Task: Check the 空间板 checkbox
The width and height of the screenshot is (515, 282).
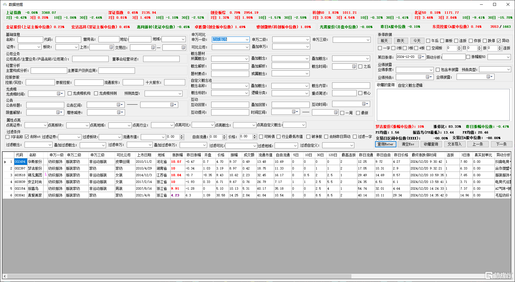Action: 429,48
